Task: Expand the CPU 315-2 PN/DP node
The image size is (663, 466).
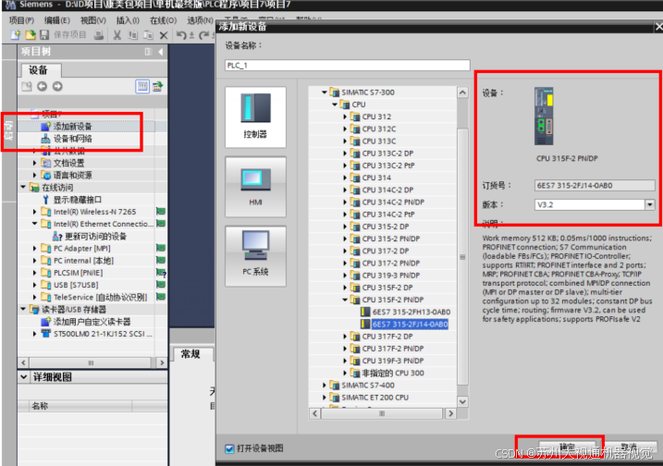Action: (x=345, y=239)
